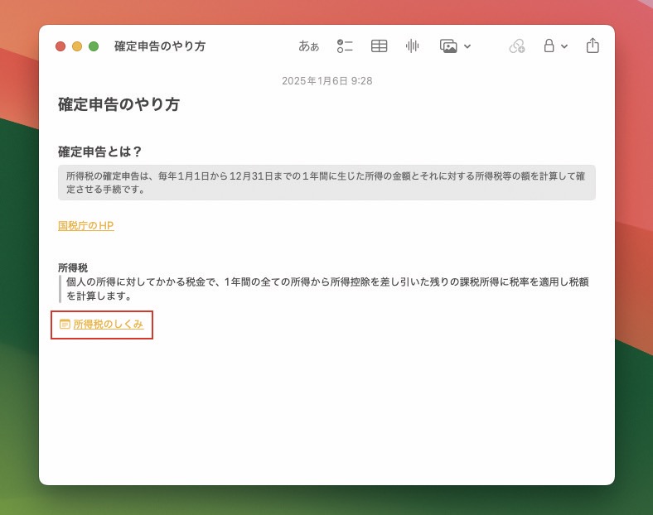Screen dimensions: 653x515
Task: Open the text format (あぁ) menu
Action: pyautogui.click(x=308, y=46)
